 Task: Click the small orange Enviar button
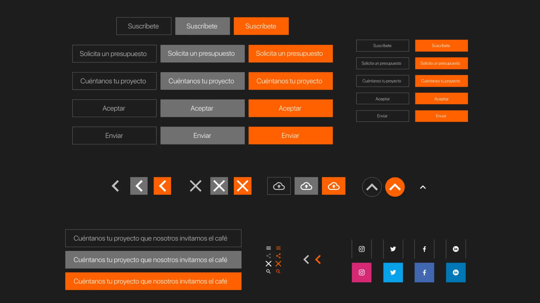(441, 116)
